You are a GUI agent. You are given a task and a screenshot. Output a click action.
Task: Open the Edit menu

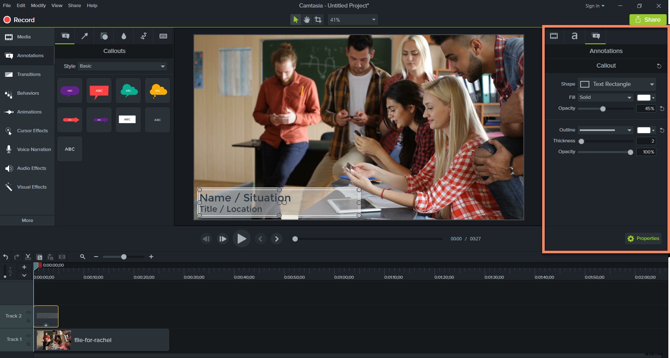click(x=21, y=5)
